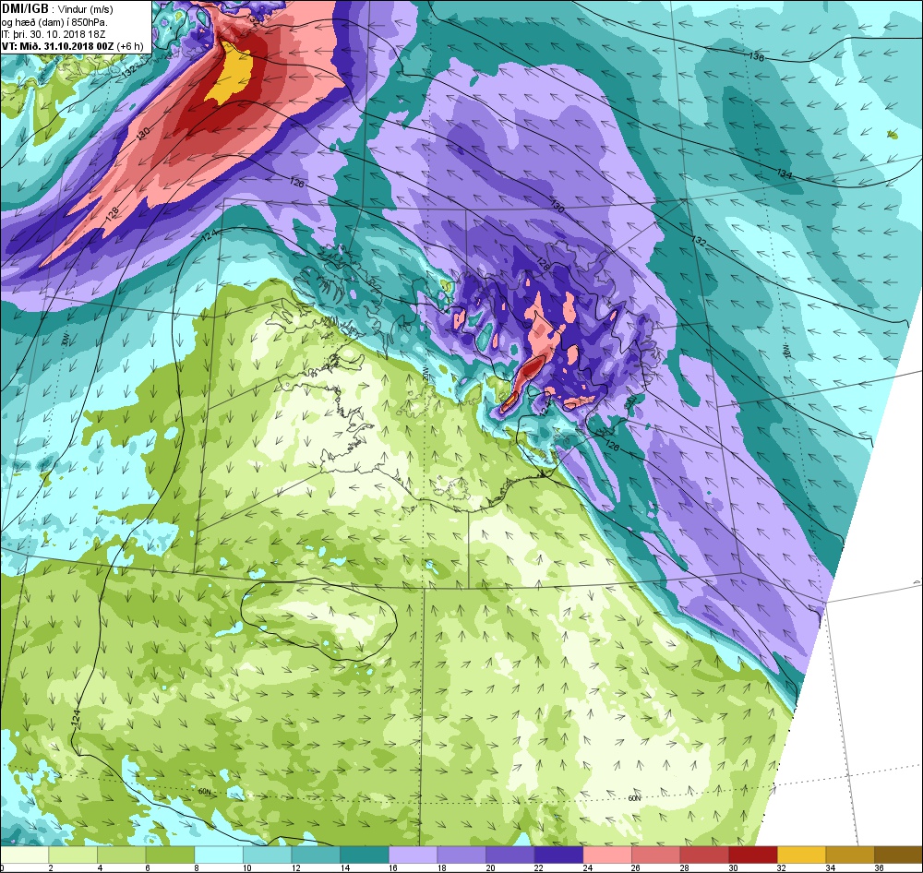Select the dark indigo swatch between 22 and 24
Image resolution: width=923 pixels, height=873 pixels.
tap(558, 855)
